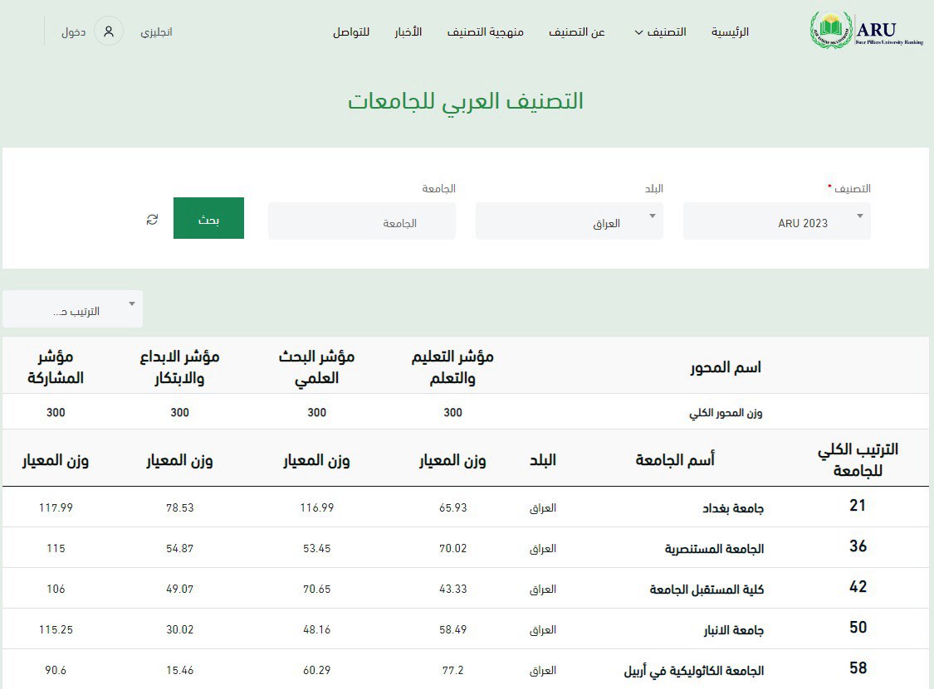Image resolution: width=934 pixels, height=689 pixels.
Task: Select الجامعة المستنصرية row name
Action: [714, 549]
